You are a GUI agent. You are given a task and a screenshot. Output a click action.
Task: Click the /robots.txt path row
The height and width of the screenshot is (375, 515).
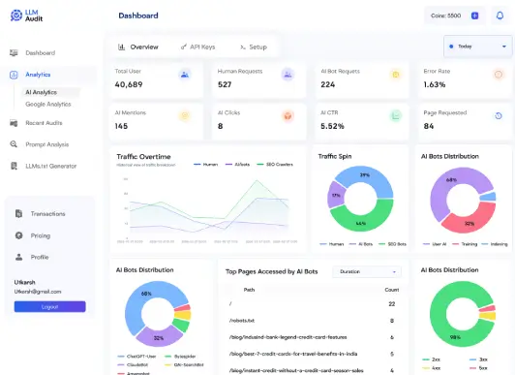(x=314, y=321)
